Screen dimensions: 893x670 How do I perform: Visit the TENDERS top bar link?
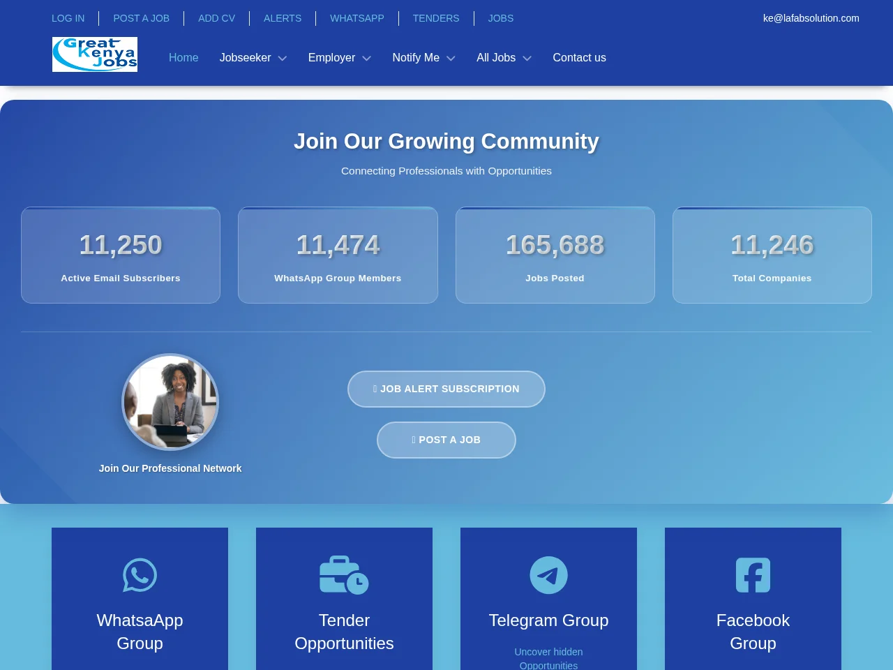click(x=436, y=18)
